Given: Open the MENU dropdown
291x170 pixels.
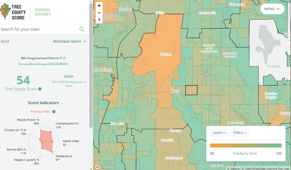Looking at the screenshot, I should pyautogui.click(x=272, y=9).
